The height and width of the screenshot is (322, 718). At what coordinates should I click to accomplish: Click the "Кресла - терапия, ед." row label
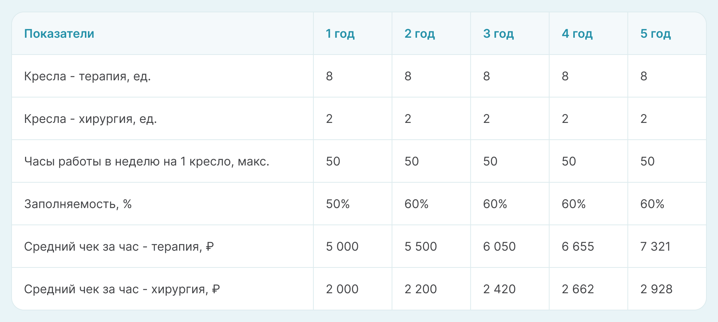click(x=87, y=76)
